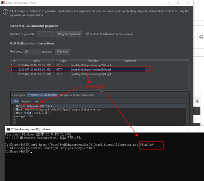Click the Burp Collaborator title bar logo
204x181 pixels.
(x=3, y=2)
